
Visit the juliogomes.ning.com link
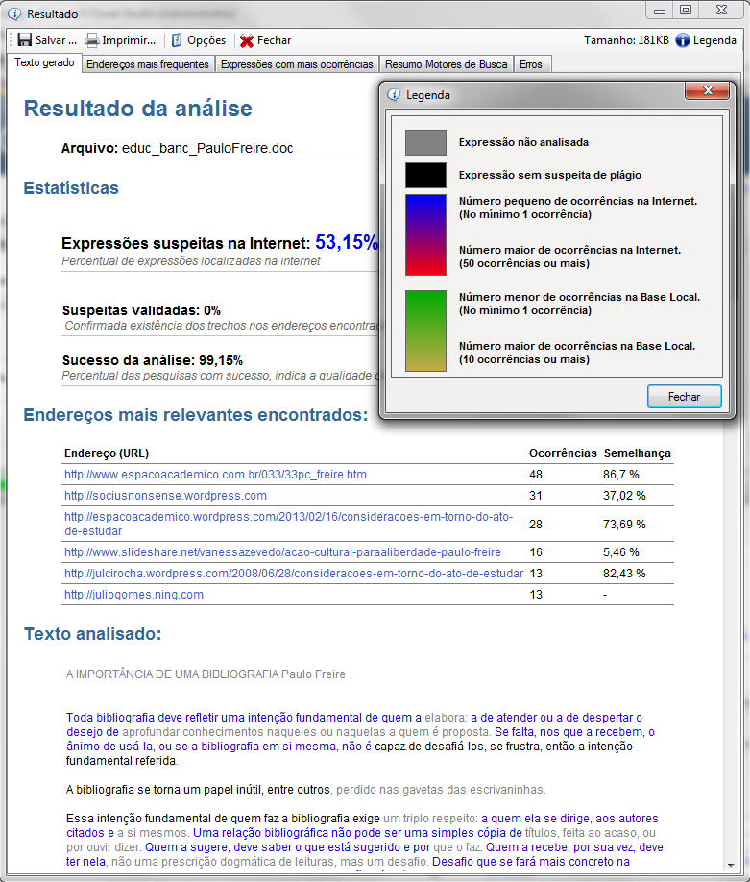tap(133, 595)
